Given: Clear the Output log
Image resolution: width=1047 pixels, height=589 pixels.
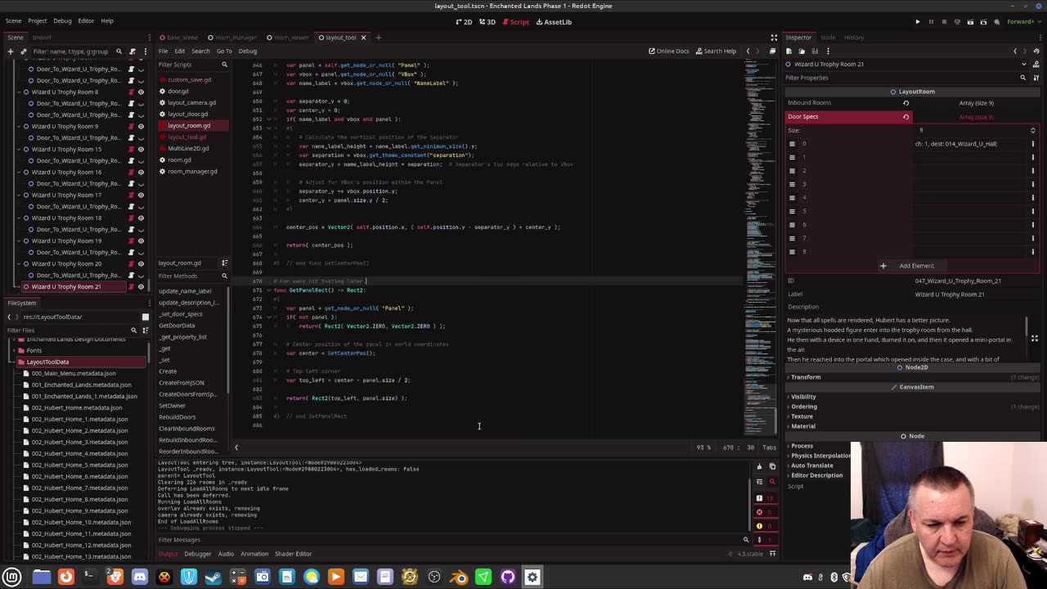Looking at the screenshot, I should tap(759, 467).
